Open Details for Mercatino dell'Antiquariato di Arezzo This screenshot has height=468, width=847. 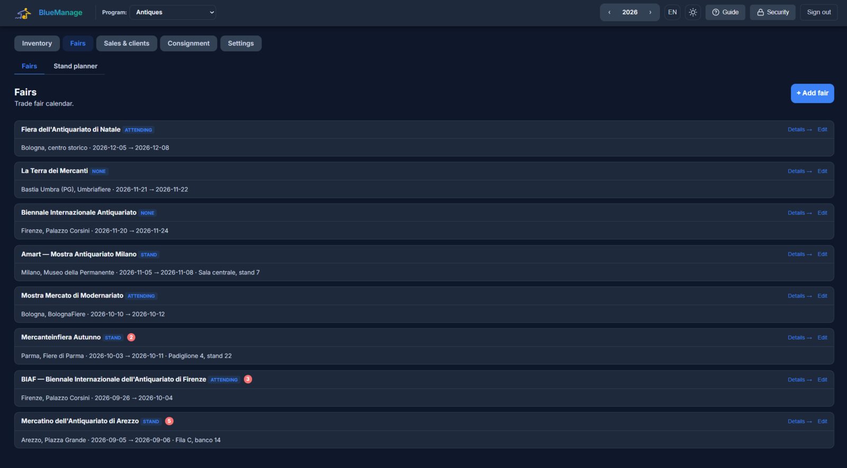click(799, 421)
